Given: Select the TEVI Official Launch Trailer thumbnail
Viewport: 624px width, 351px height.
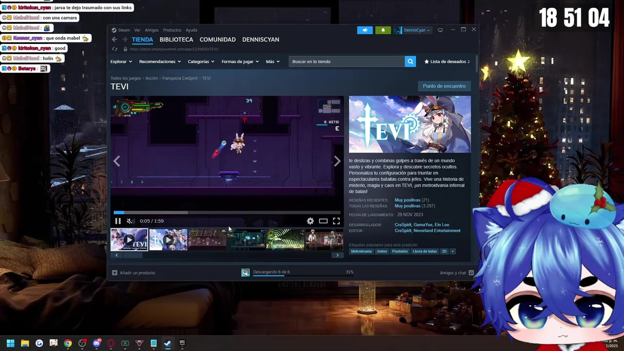Looking at the screenshot, I should pyautogui.click(x=129, y=240).
